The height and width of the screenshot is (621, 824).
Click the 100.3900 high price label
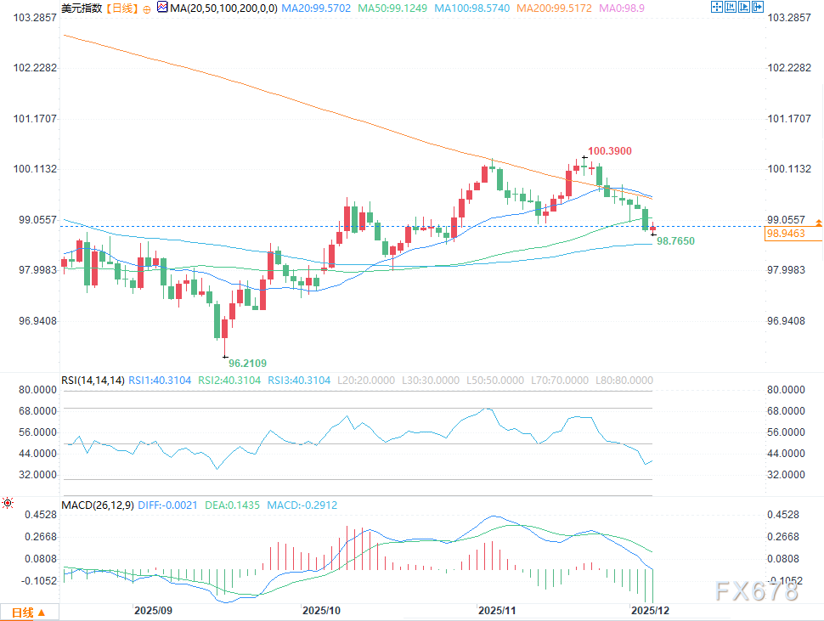(610, 151)
